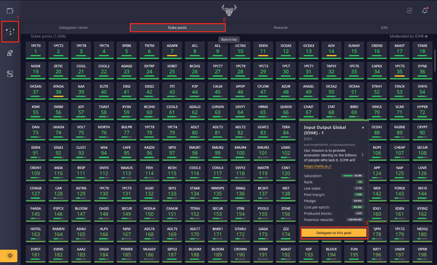Click the notification bell icon
This screenshot has height=265, width=437.
point(424,10)
